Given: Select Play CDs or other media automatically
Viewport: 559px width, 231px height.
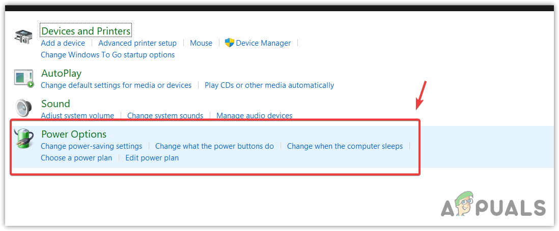Looking at the screenshot, I should pos(269,85).
